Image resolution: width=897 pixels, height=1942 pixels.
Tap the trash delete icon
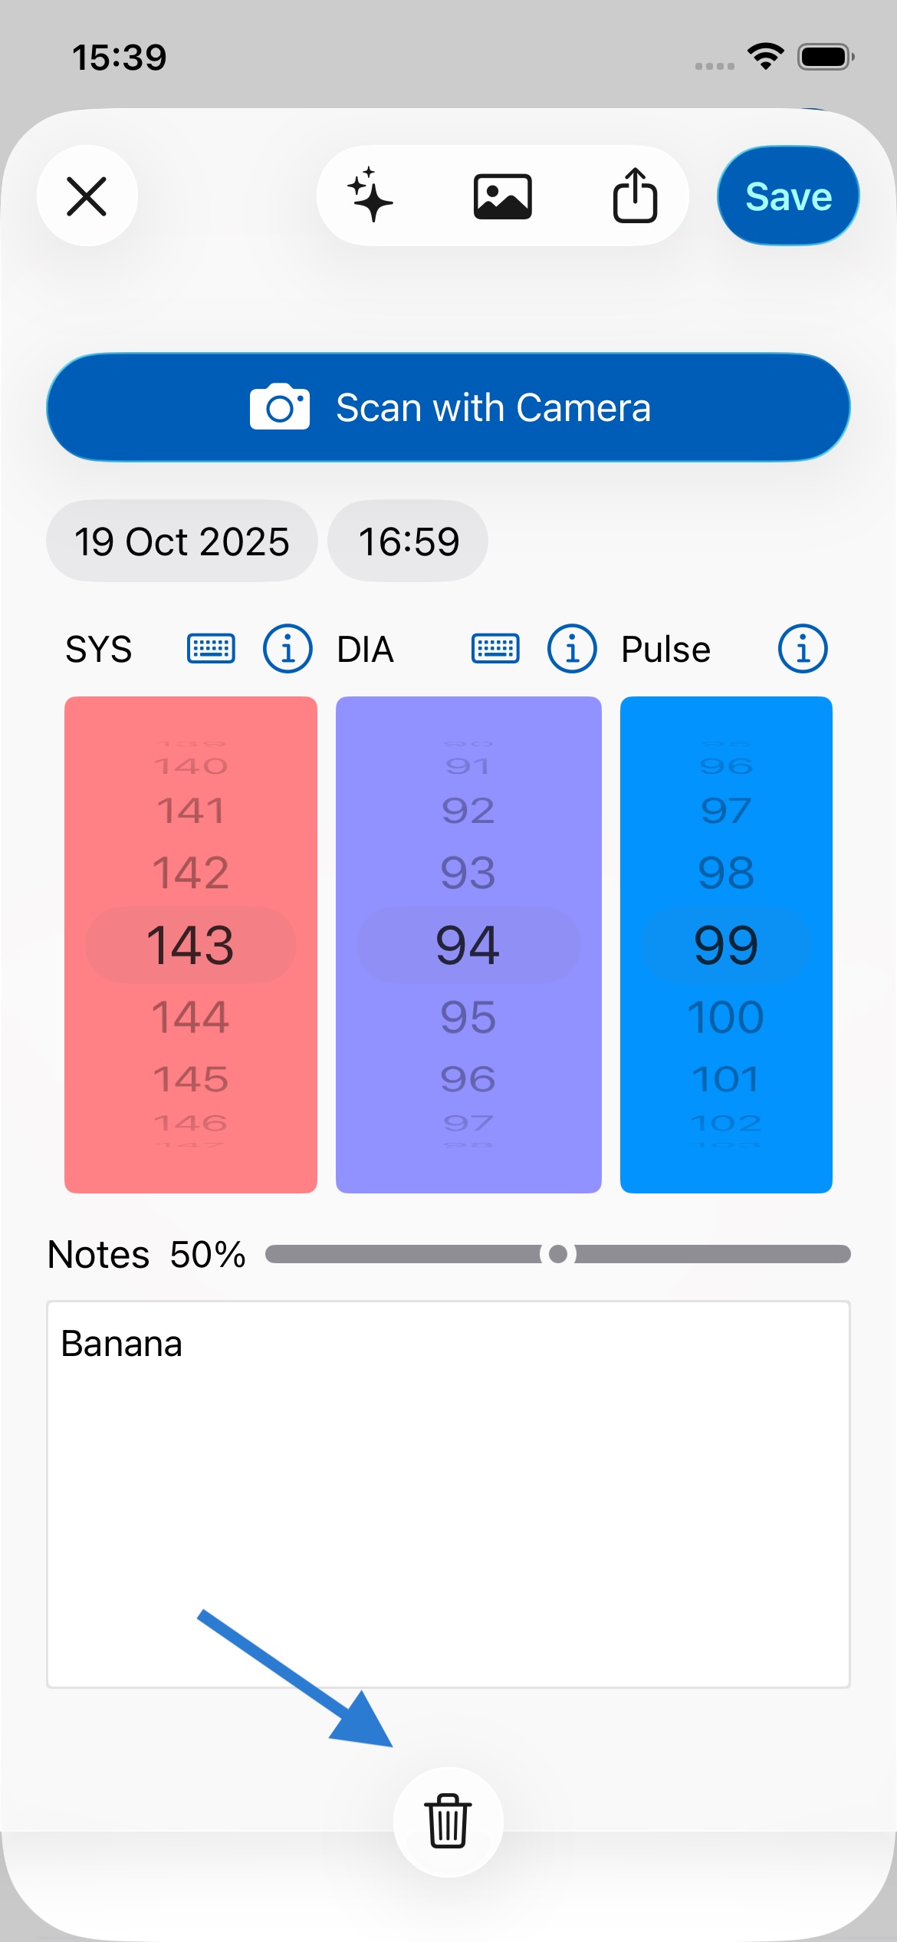pos(448,1821)
